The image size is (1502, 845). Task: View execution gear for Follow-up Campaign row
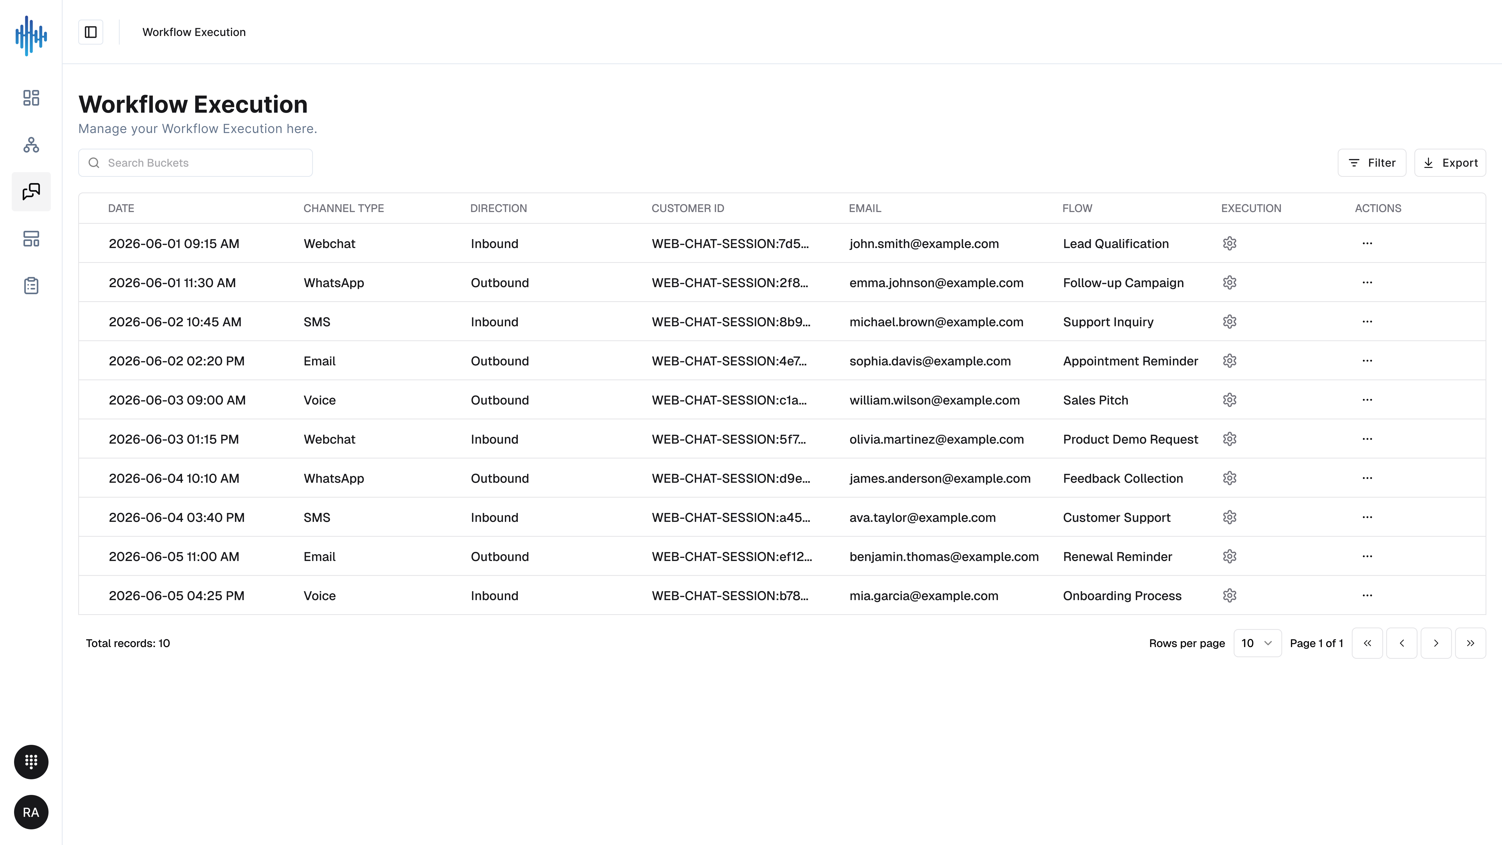click(1230, 282)
